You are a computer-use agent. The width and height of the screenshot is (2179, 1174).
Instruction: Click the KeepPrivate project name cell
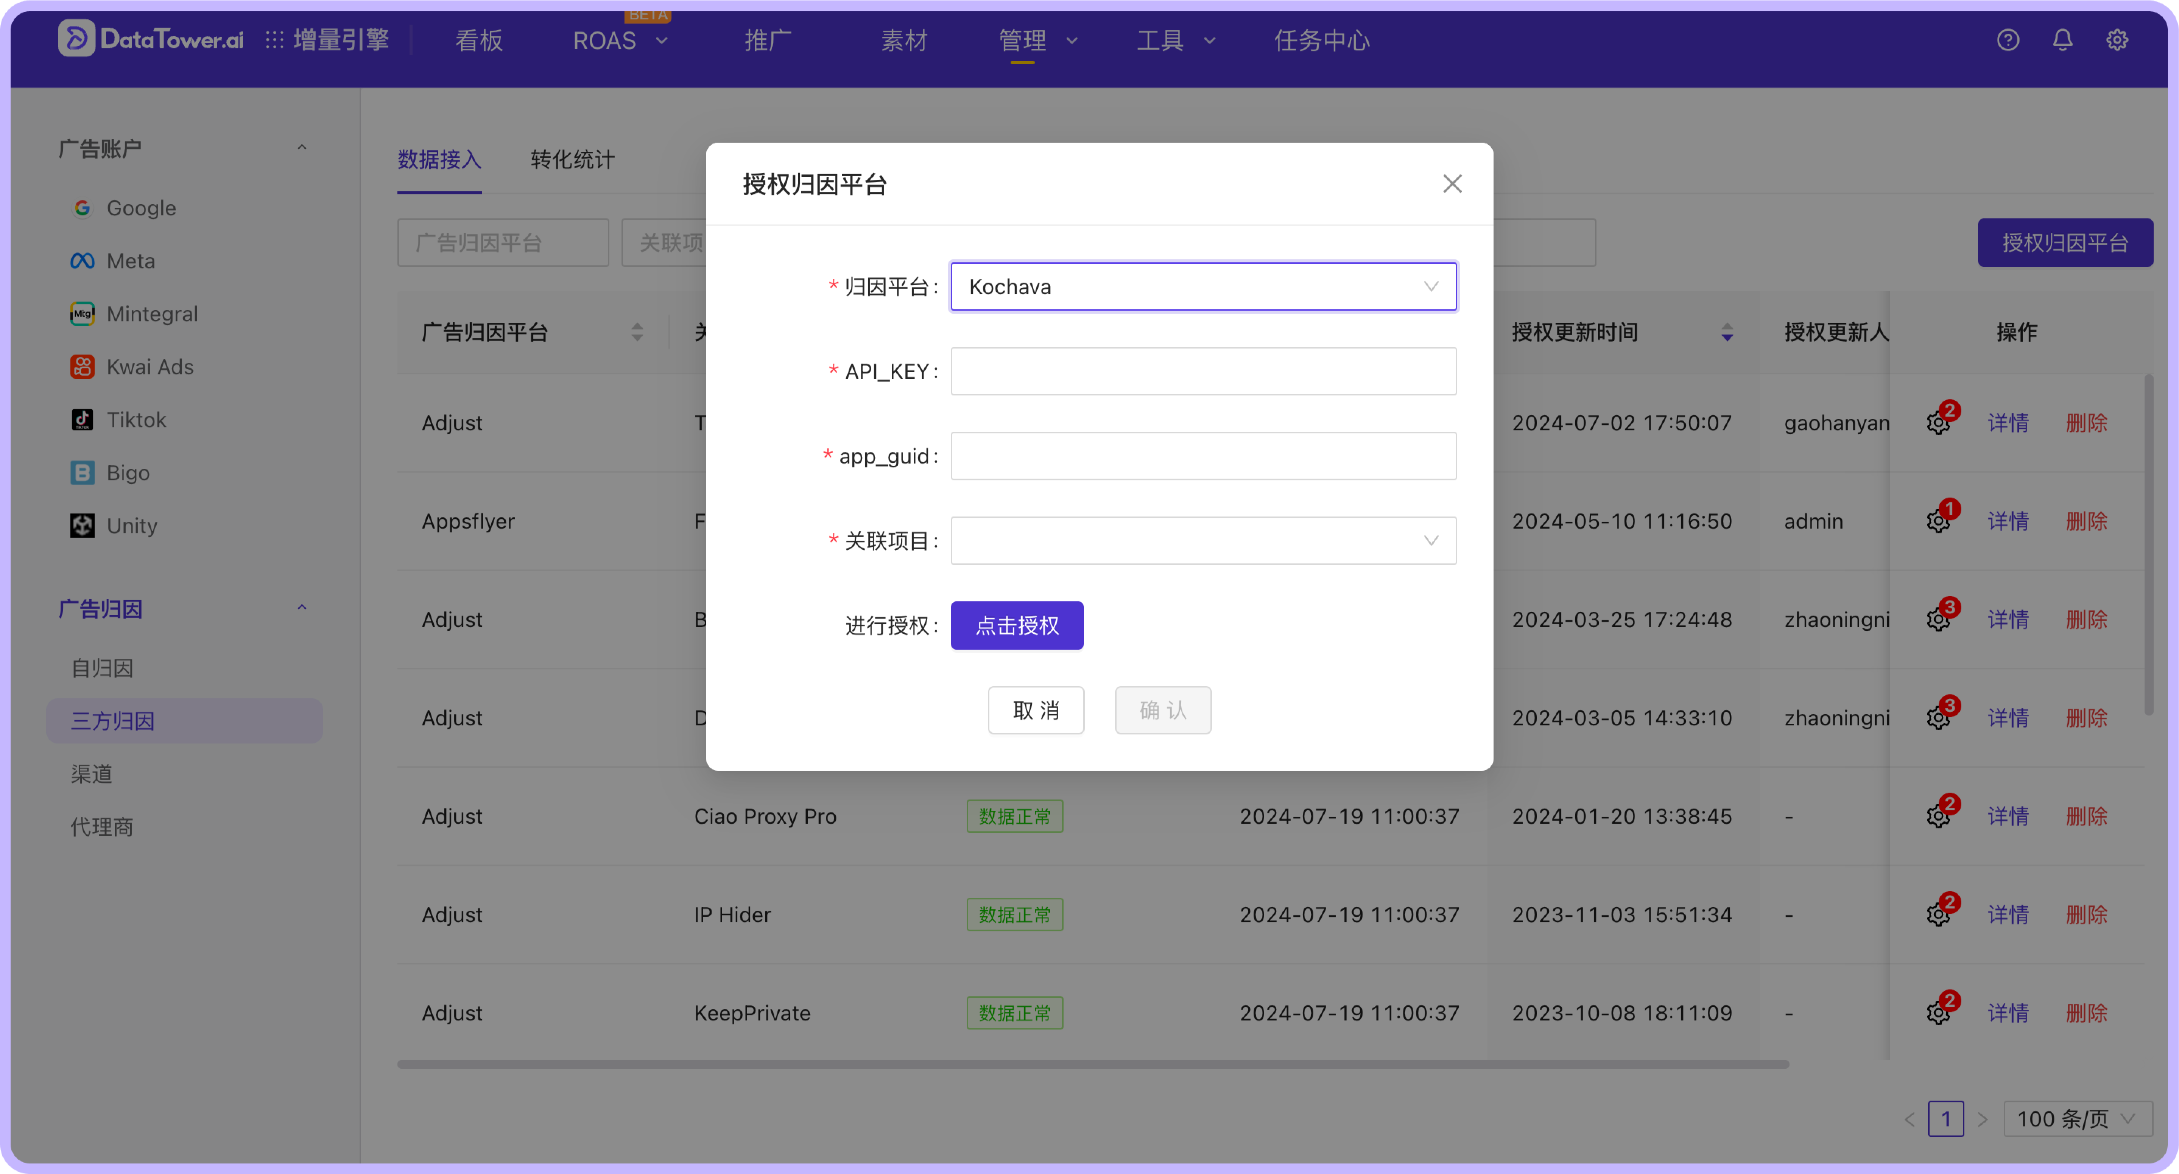752,1012
